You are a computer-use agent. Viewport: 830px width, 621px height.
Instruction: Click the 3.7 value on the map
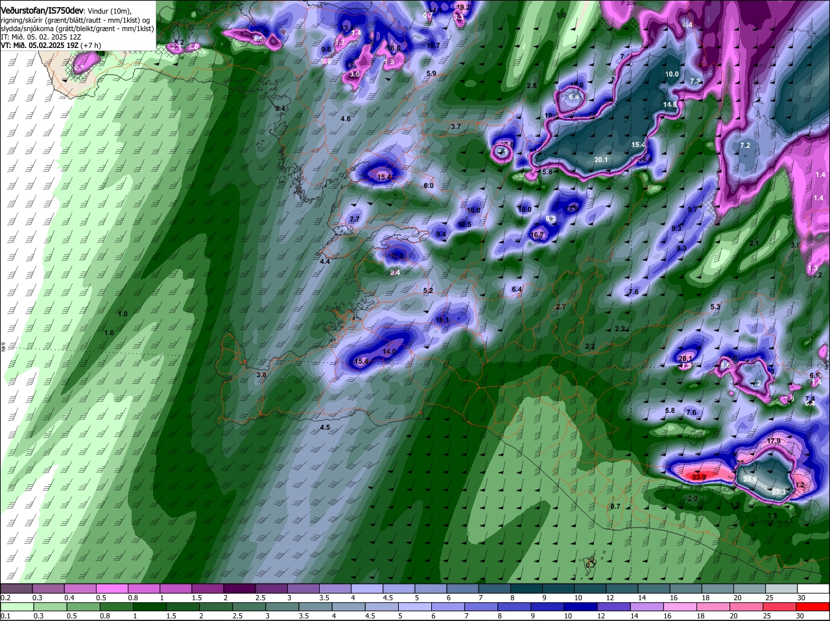455,126
